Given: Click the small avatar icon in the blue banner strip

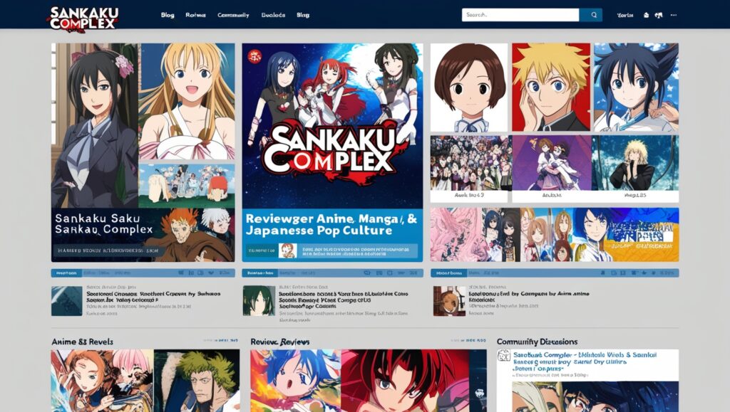Looking at the screenshot, I should tap(287, 250).
